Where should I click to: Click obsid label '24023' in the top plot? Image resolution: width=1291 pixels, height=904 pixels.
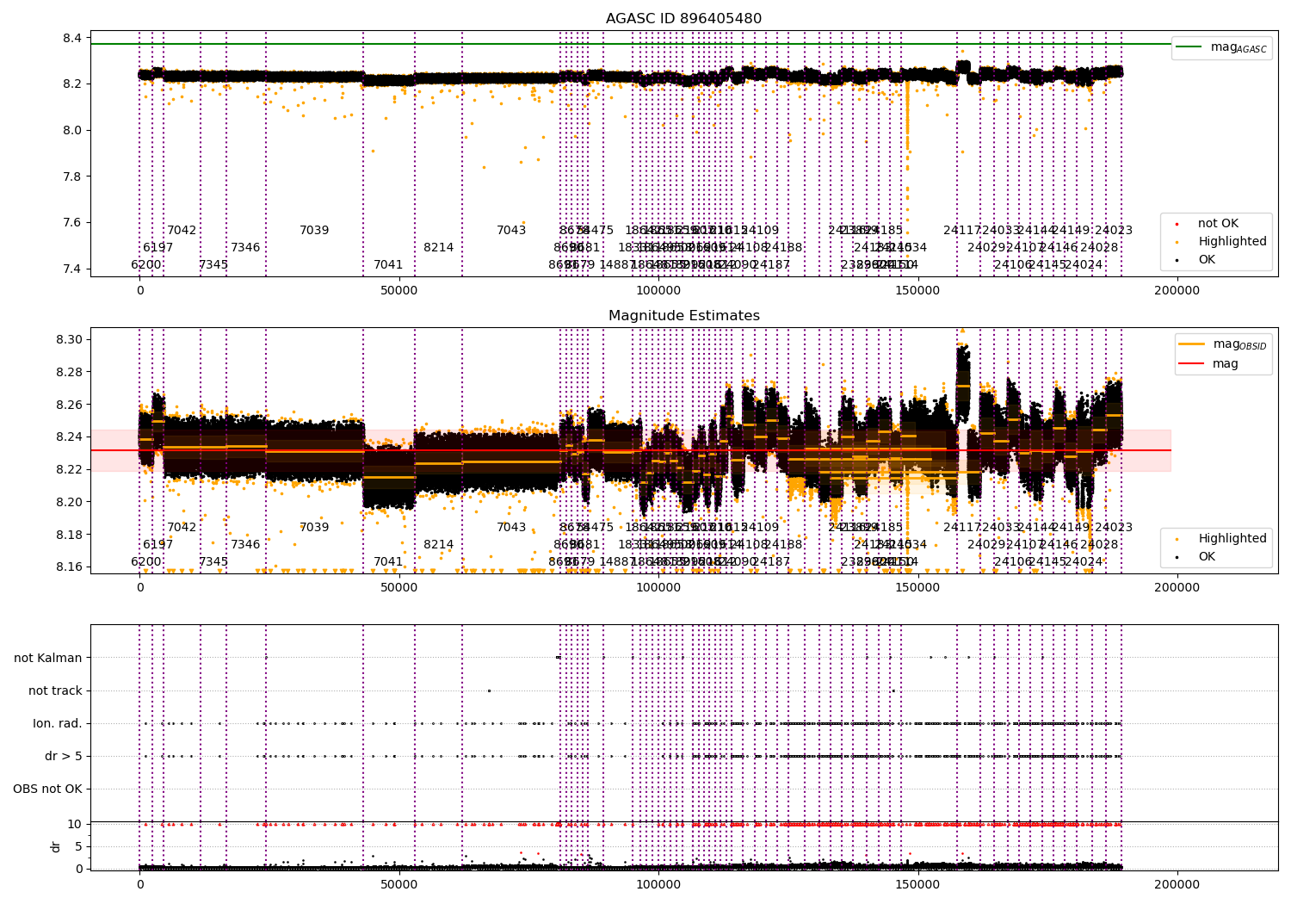point(1114,231)
